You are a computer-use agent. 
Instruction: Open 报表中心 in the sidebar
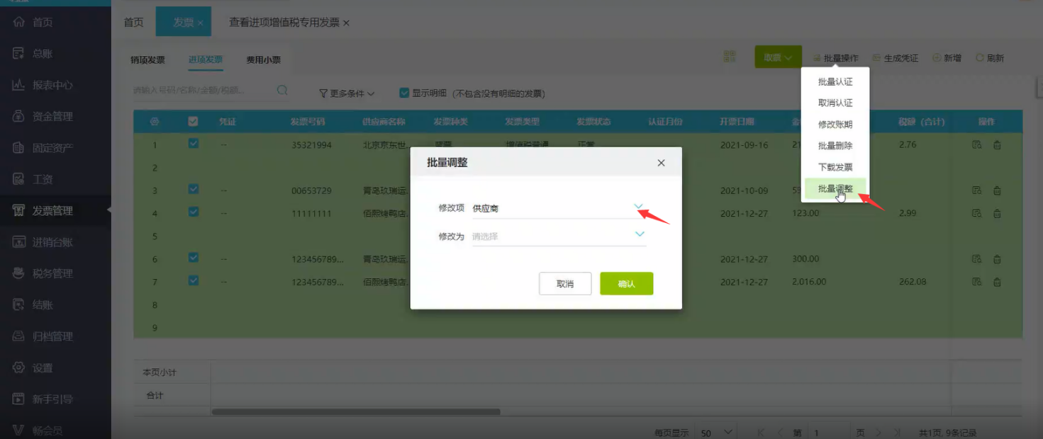click(52, 85)
